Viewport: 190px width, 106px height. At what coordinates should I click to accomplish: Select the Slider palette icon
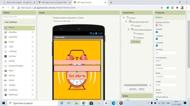[6, 71]
